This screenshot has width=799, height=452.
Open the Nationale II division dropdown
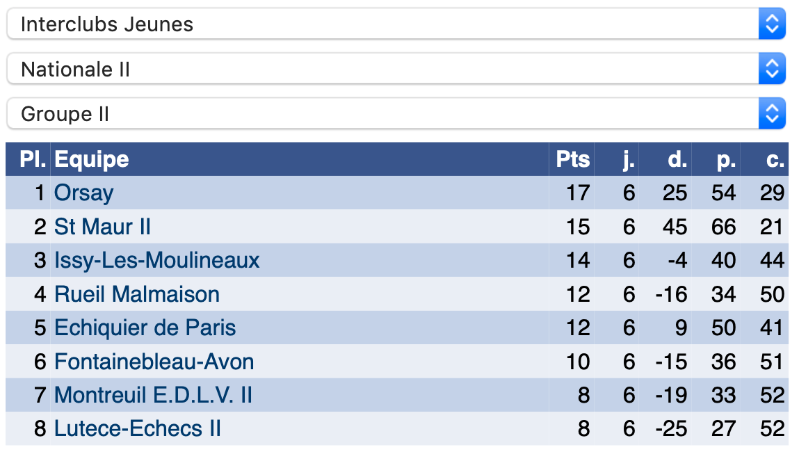(396, 69)
